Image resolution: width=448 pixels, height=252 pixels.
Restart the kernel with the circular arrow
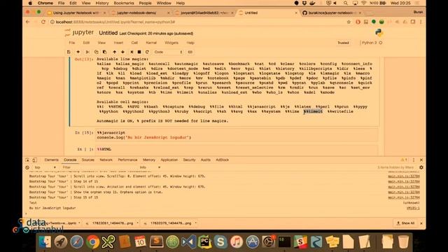(147, 52)
